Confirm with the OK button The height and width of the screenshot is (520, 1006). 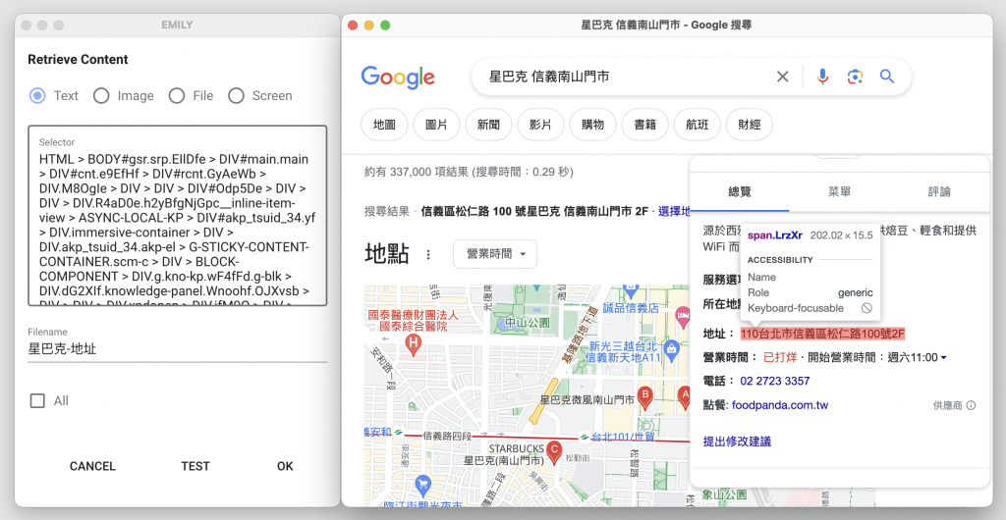(285, 466)
